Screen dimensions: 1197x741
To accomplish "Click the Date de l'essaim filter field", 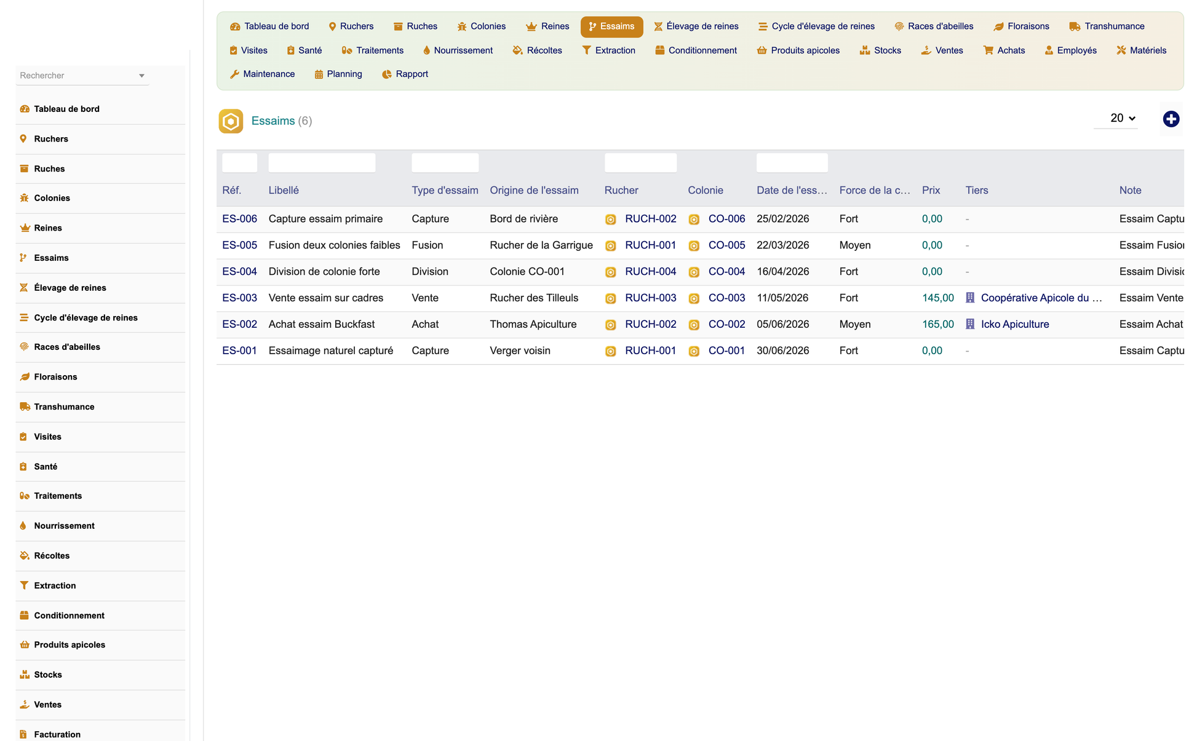I will pyautogui.click(x=792, y=163).
